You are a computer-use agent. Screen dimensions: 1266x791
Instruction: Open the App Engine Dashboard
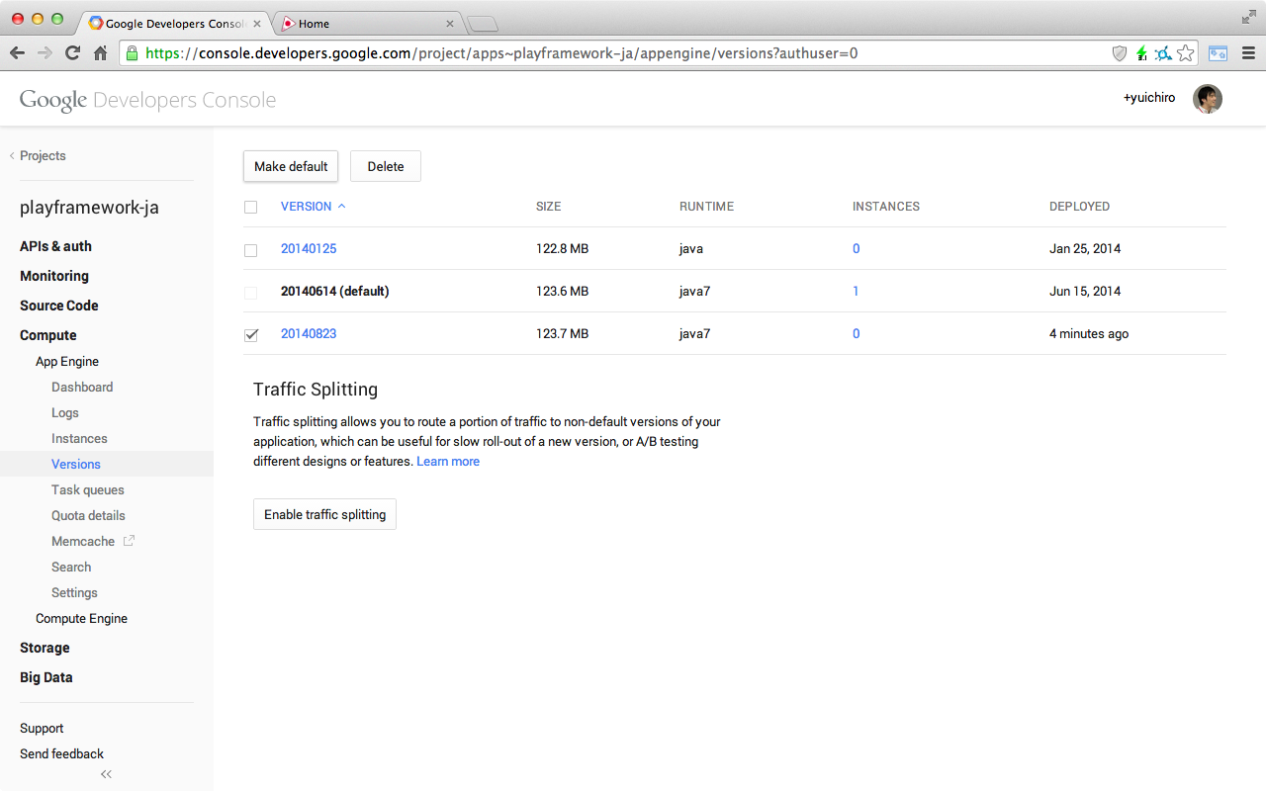click(82, 387)
